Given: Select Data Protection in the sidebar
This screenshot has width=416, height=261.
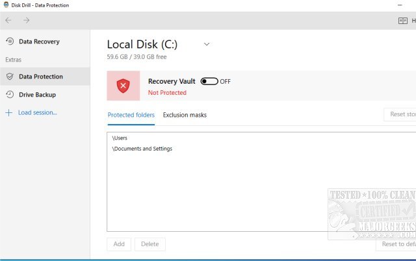Looking at the screenshot, I should pyautogui.click(x=45, y=77).
